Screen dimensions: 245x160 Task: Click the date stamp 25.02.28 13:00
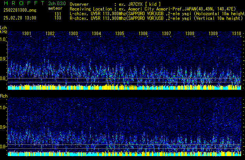tap(20, 18)
